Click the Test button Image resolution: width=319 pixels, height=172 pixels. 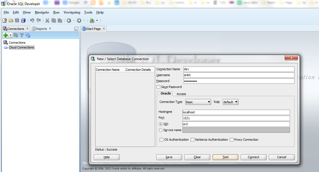pyautogui.click(x=226, y=157)
